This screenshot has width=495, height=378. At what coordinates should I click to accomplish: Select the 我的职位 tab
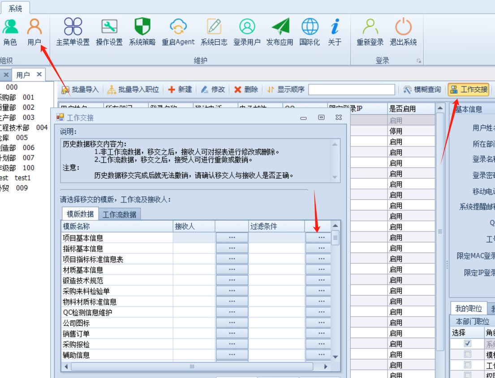pyautogui.click(x=468, y=309)
